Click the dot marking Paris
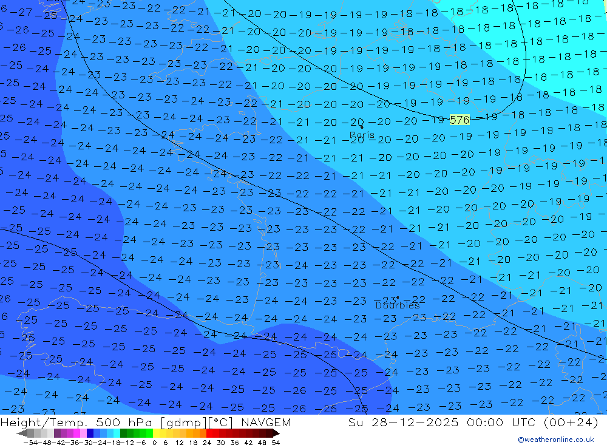607x445 pixels. 362,127
